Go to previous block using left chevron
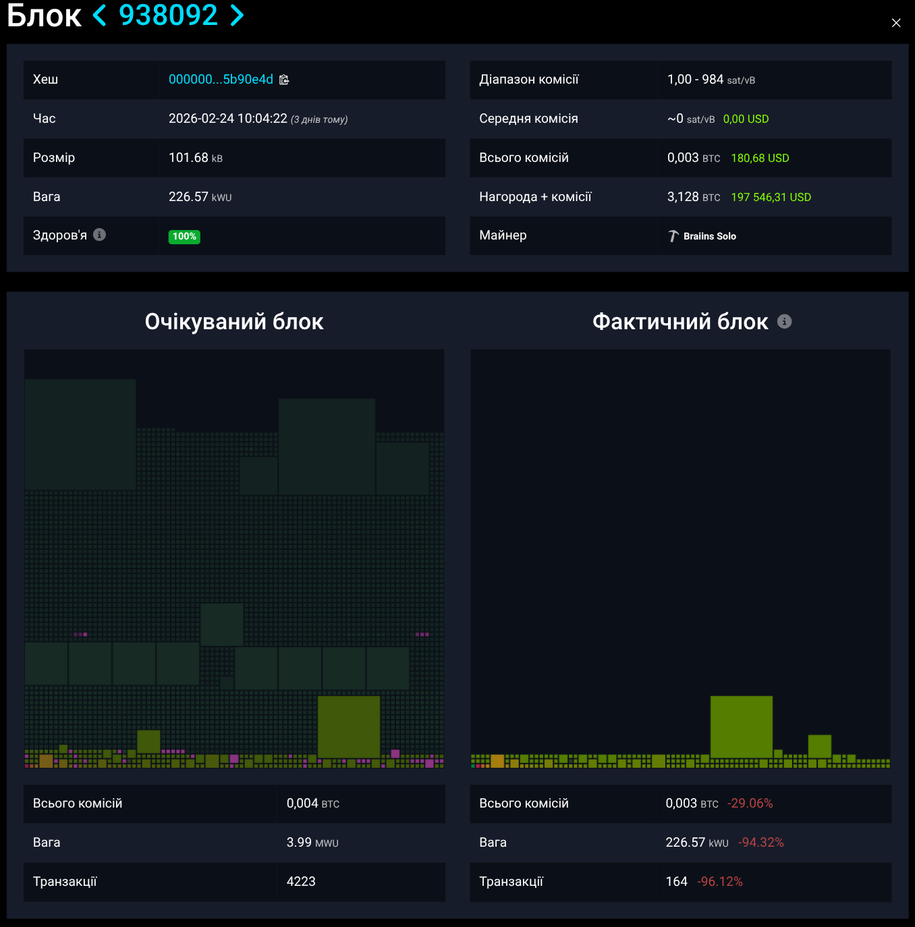Viewport: 915px width, 927px height. (x=100, y=15)
